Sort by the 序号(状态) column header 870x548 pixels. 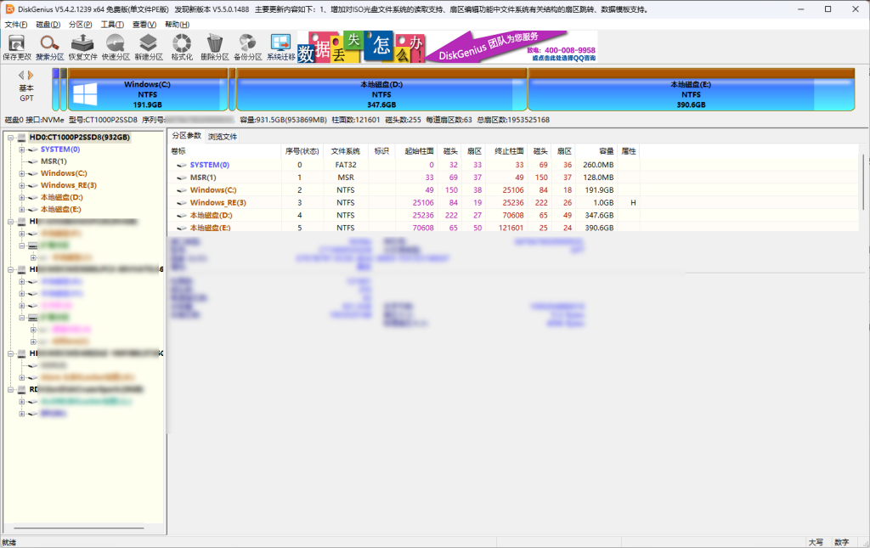302,151
